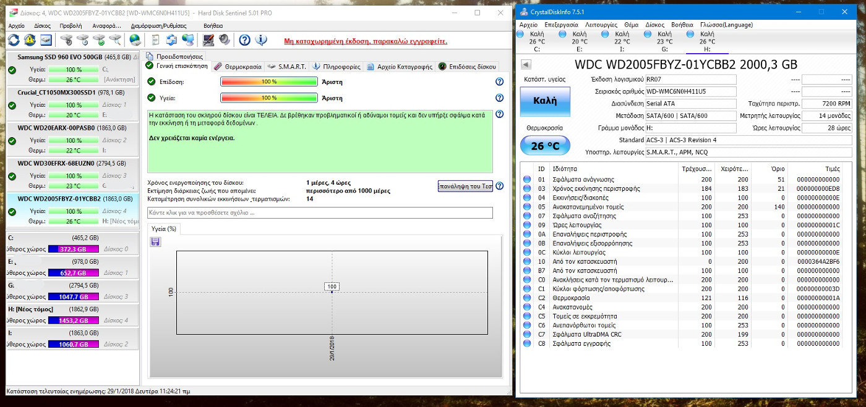Click help icon beside the green status text

tap(499, 114)
